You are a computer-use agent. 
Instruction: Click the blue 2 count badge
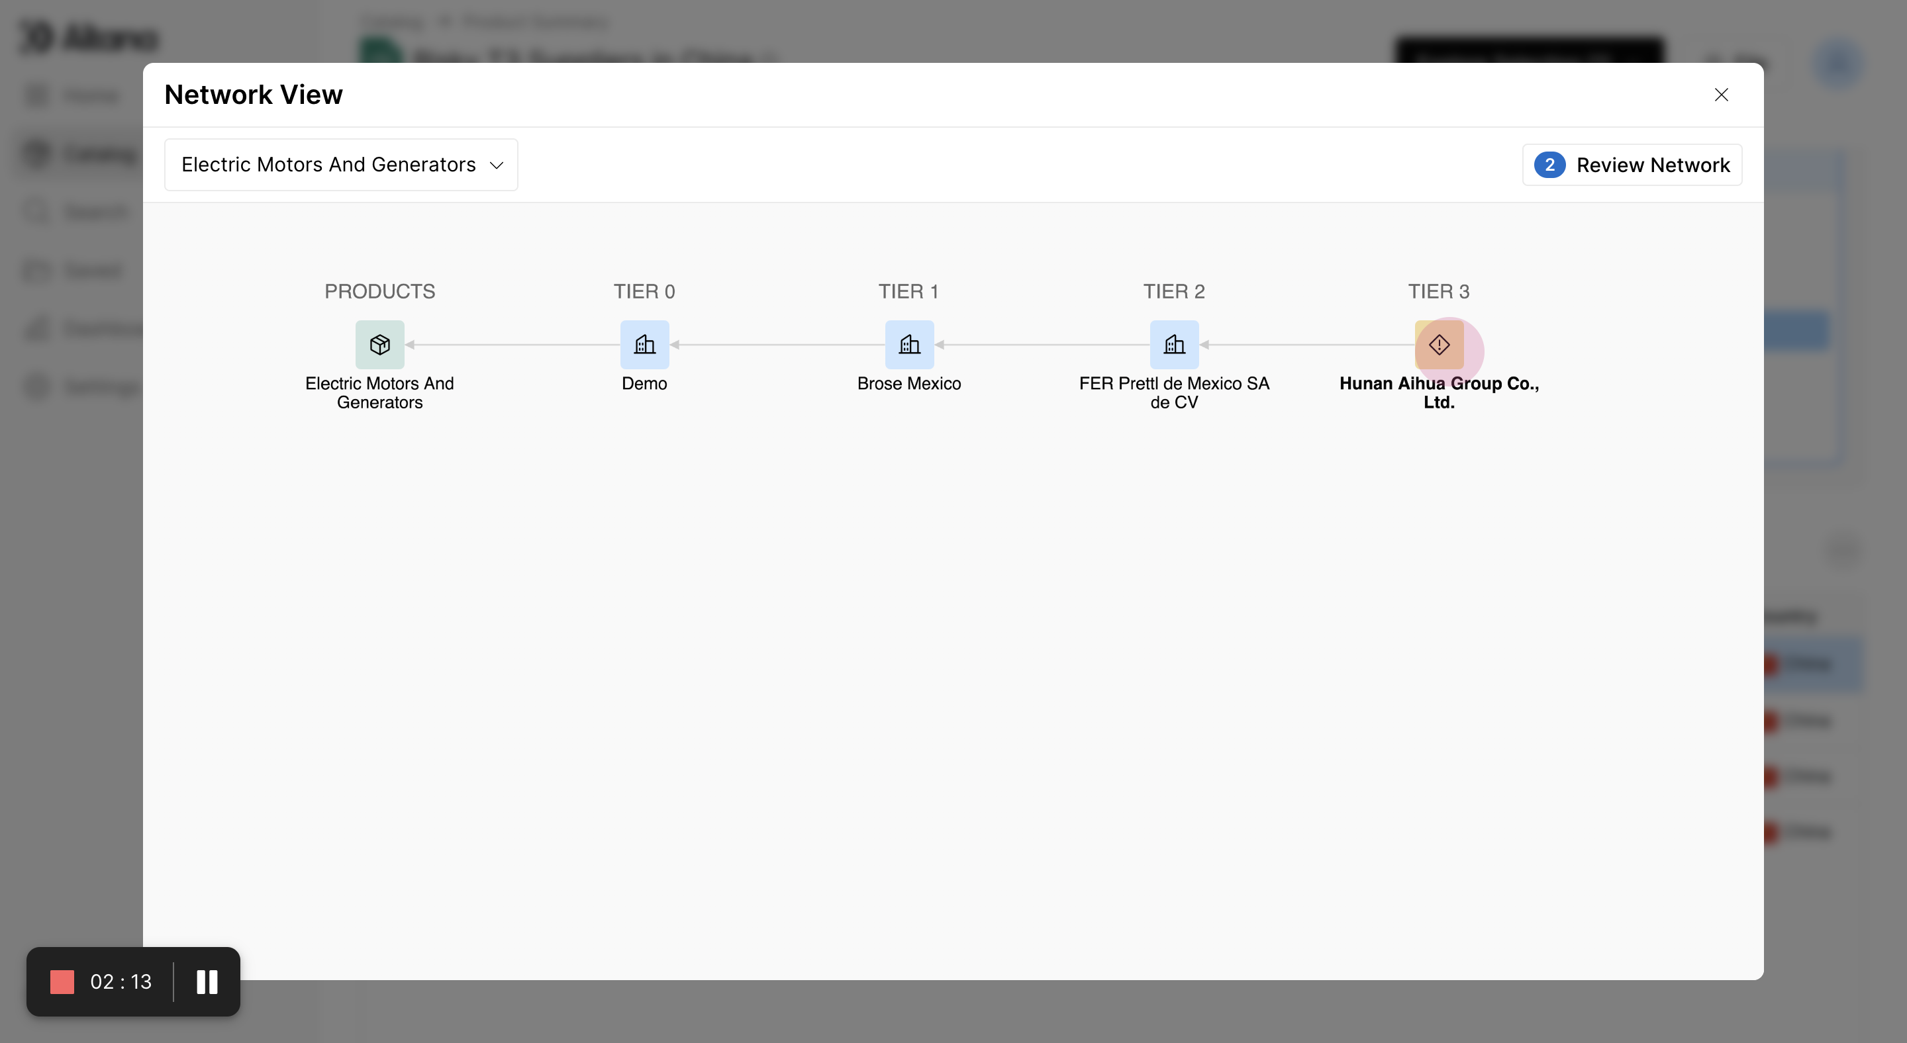(1549, 164)
